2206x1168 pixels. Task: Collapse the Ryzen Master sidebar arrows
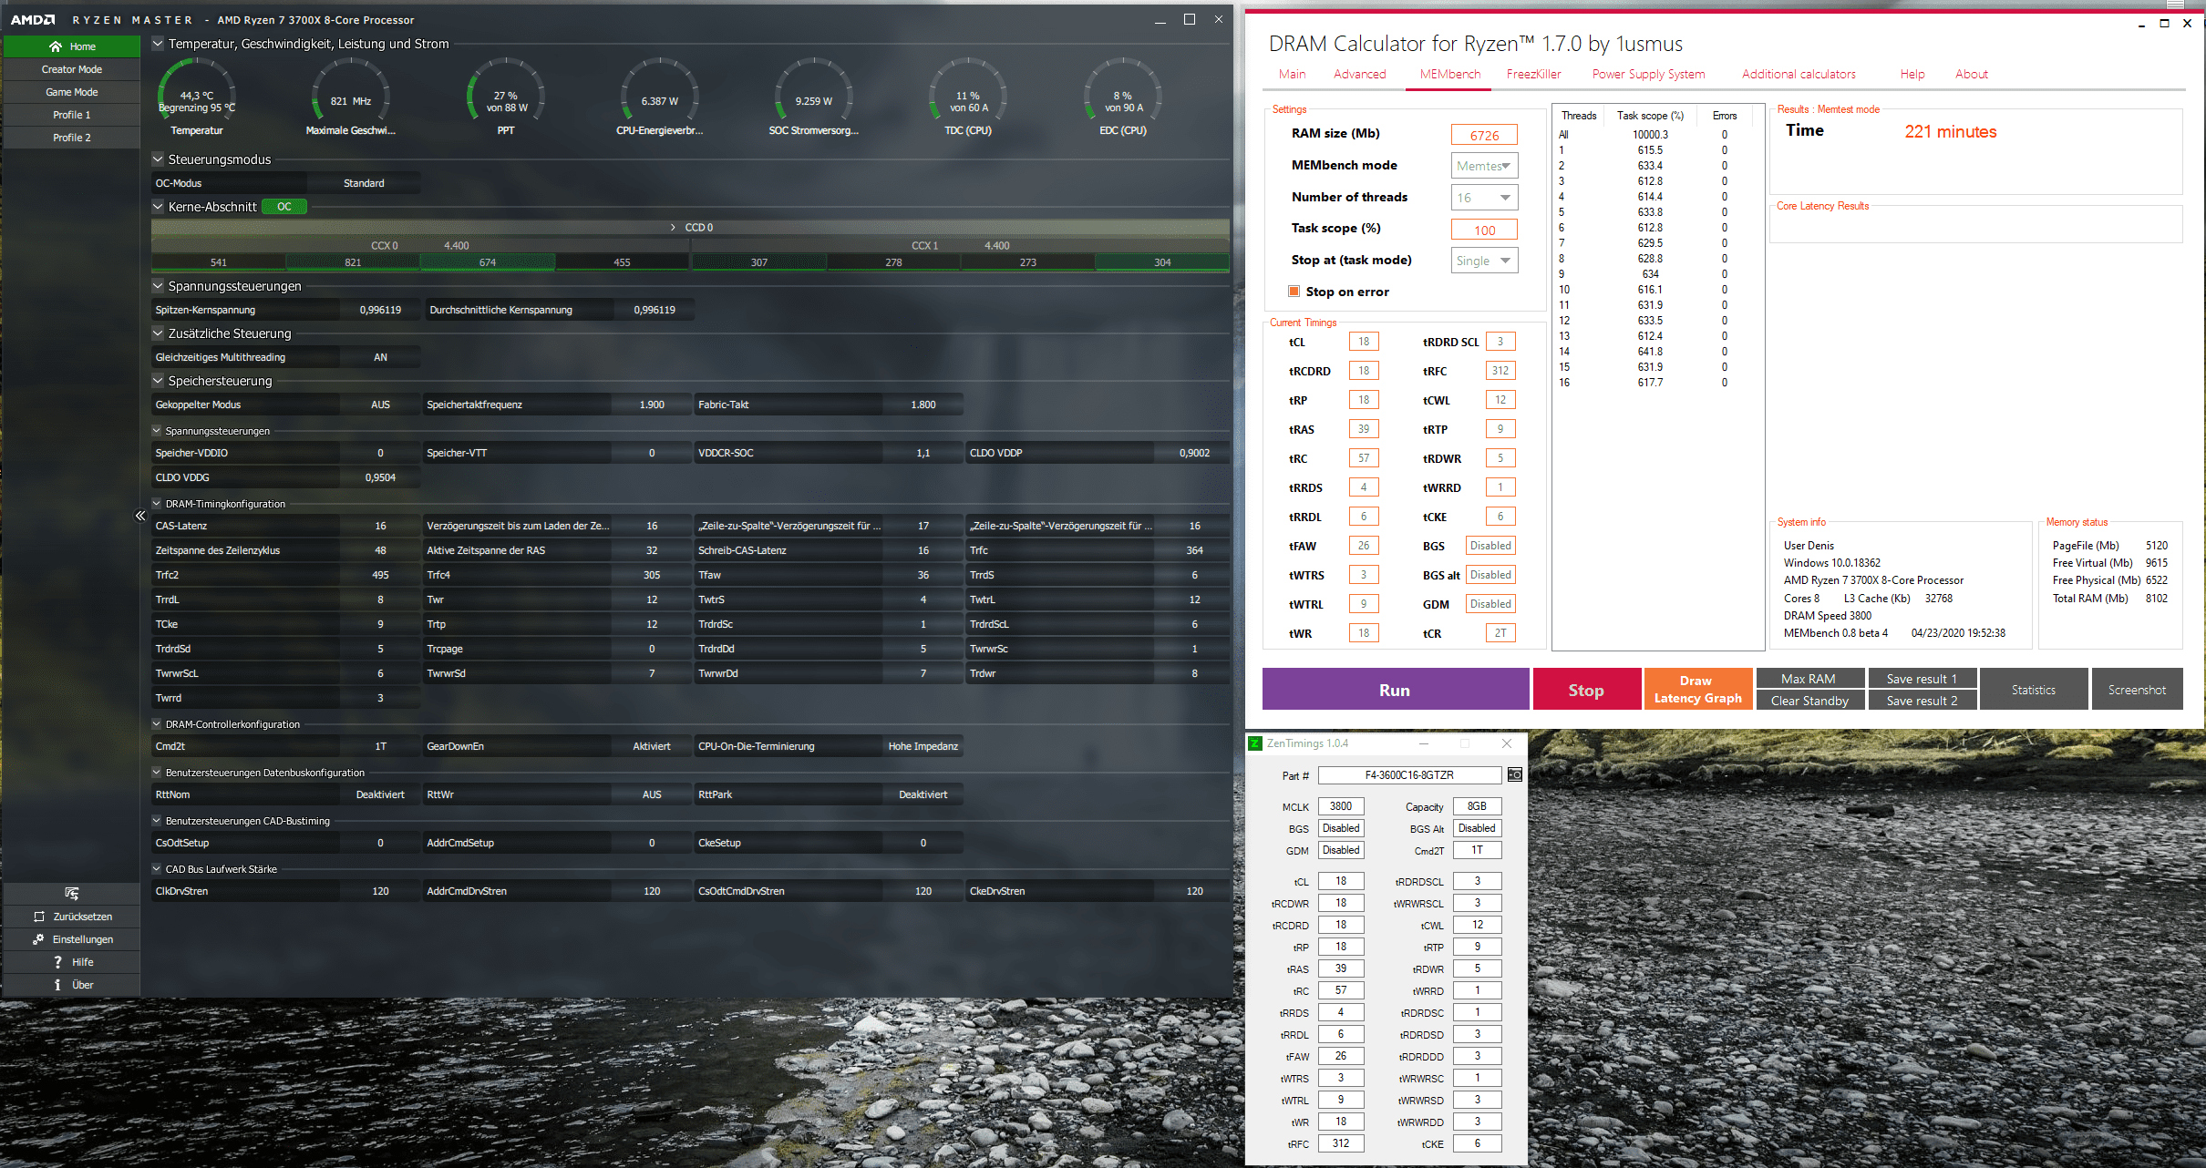click(140, 516)
